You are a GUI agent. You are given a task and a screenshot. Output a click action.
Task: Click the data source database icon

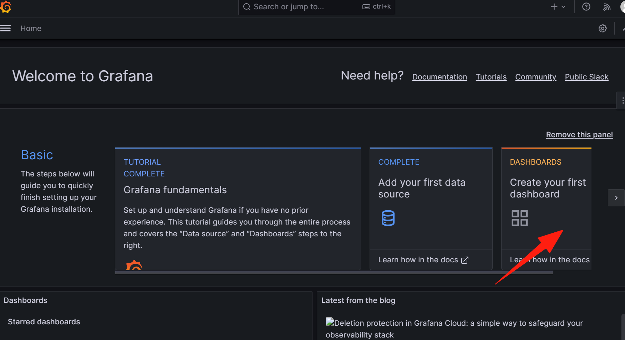coord(388,218)
